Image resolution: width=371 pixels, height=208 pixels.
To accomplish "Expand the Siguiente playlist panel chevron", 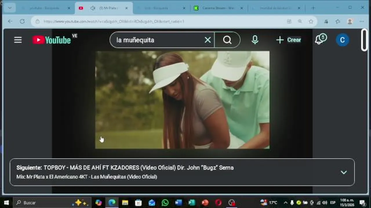I will point(343,172).
